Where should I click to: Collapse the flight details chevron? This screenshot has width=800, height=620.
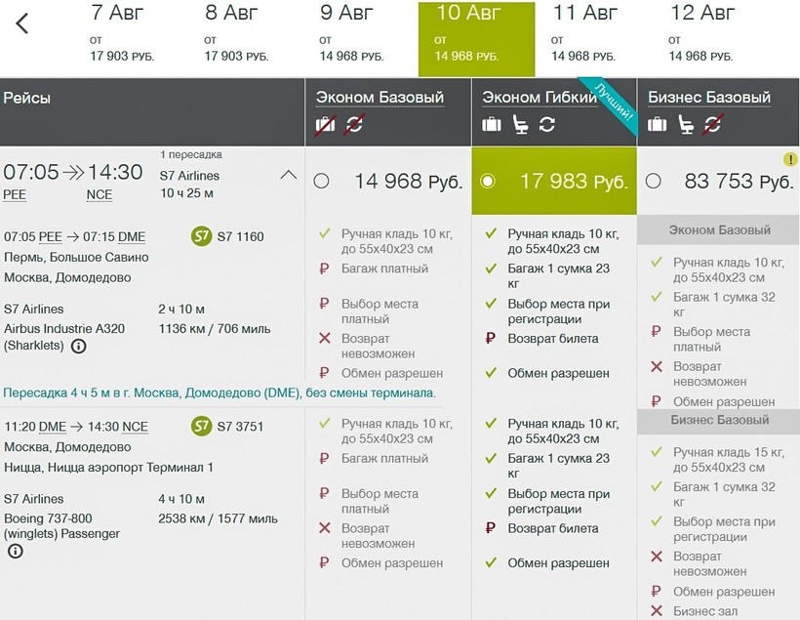pos(288,175)
